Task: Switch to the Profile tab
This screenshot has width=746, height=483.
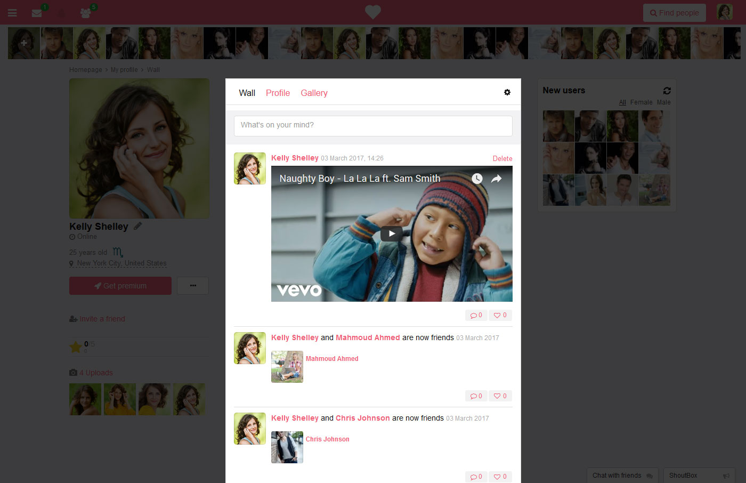Action: click(x=278, y=93)
